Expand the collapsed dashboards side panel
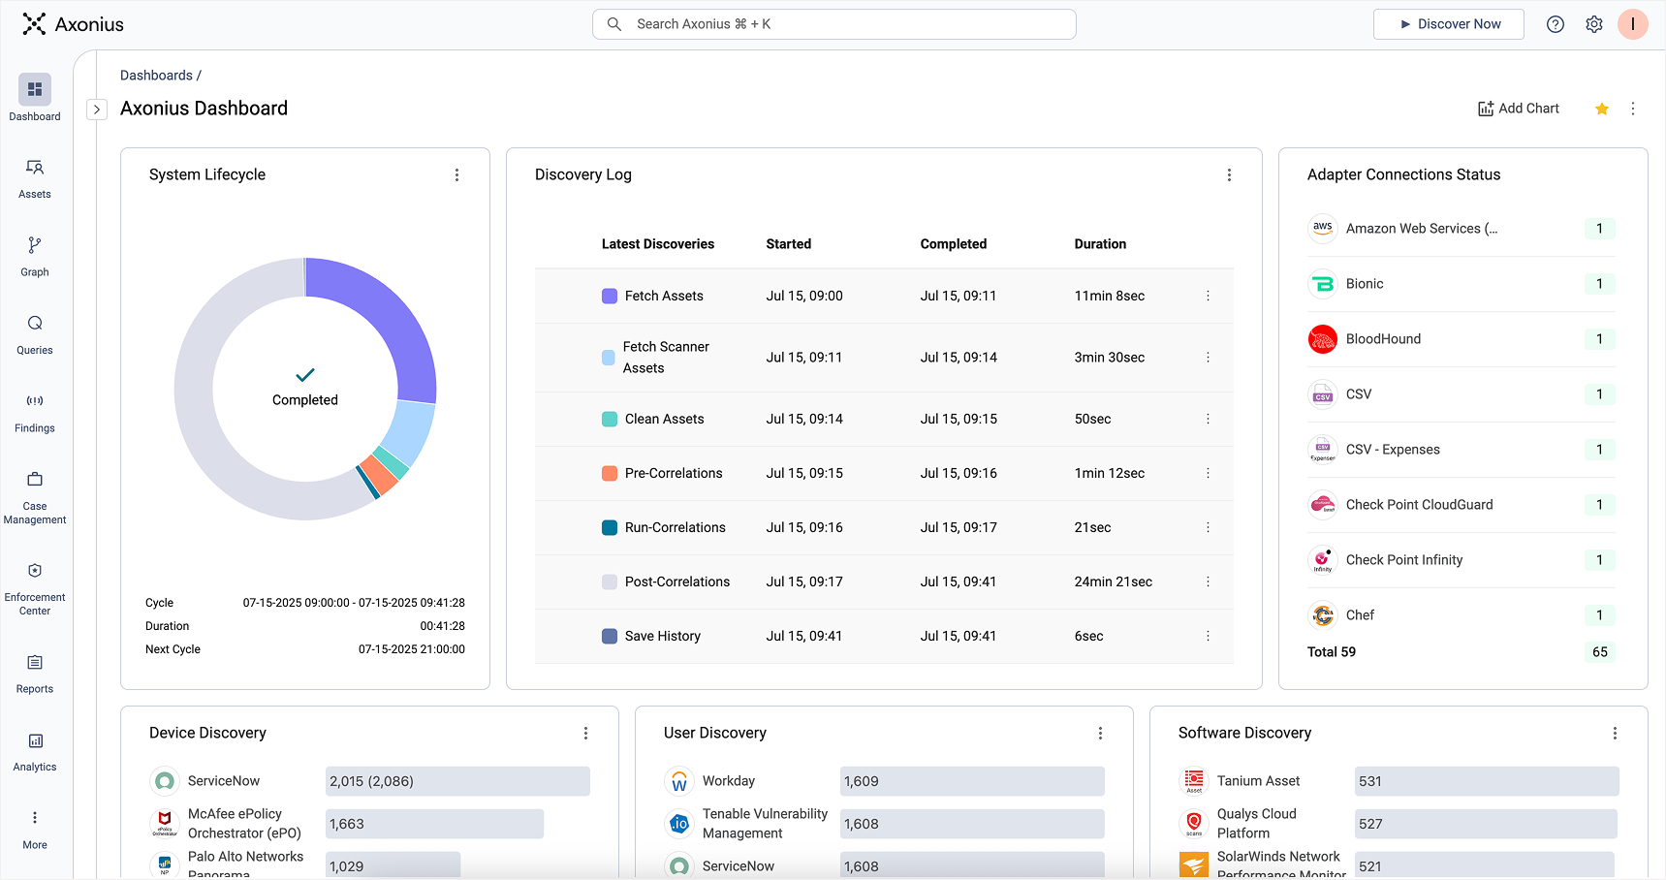The height and width of the screenshot is (880, 1666). 97,110
